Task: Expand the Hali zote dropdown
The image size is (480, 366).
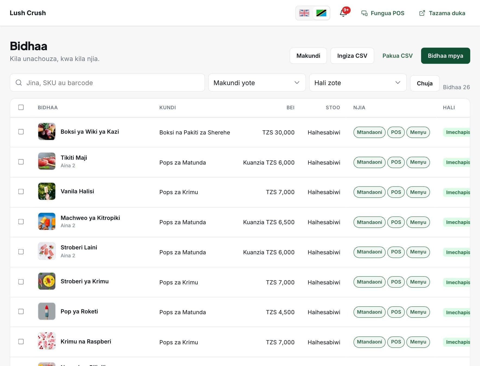Action: tap(358, 83)
